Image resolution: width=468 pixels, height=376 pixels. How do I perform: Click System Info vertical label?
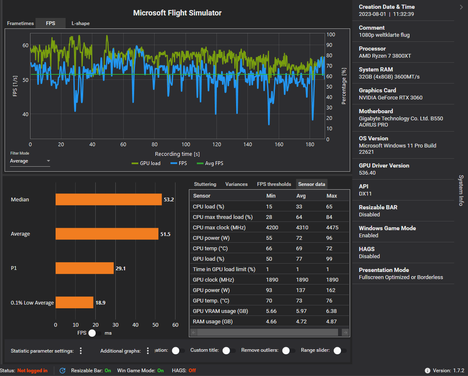tap(461, 191)
